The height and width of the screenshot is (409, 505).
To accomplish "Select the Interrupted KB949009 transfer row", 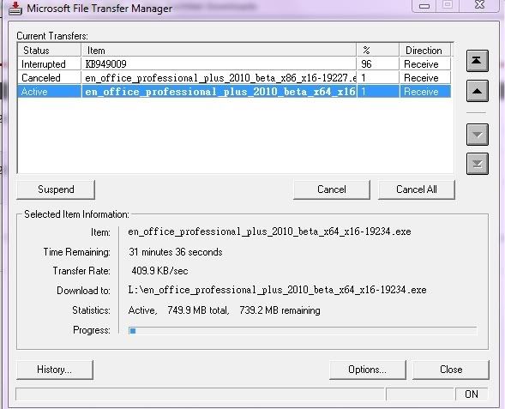I will 234,64.
